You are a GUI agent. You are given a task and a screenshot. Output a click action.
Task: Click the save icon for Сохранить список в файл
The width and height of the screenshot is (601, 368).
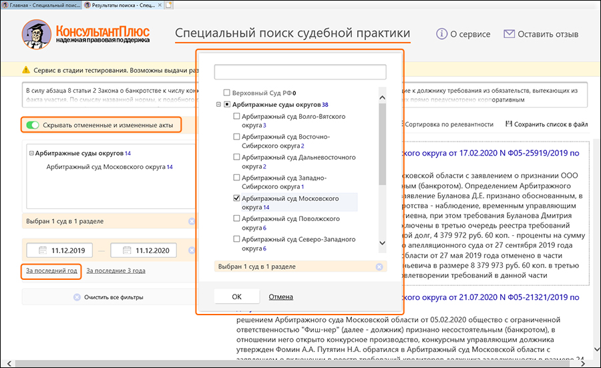509,124
